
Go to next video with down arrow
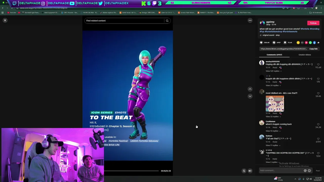point(250,96)
